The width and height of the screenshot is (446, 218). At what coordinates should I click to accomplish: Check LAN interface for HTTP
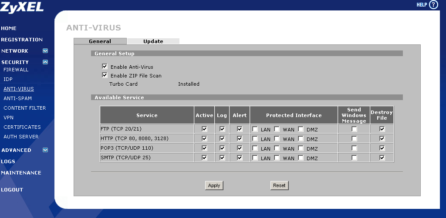click(255, 138)
